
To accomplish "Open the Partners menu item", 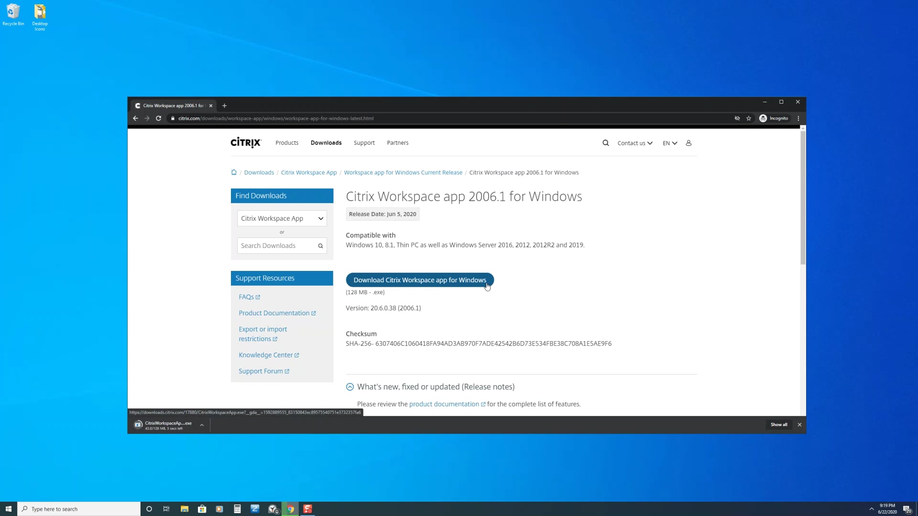I will [x=397, y=142].
